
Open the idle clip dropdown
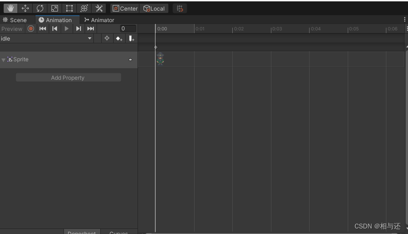coord(46,39)
